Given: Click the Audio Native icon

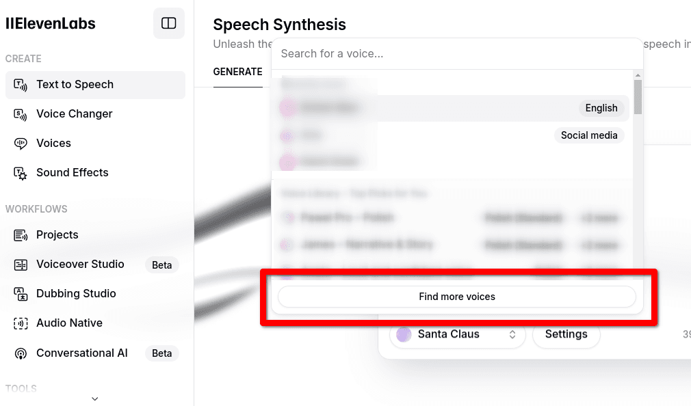Looking at the screenshot, I should pos(21,324).
